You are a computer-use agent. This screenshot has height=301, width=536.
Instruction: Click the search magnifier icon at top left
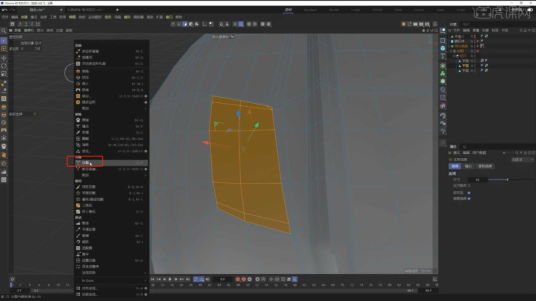4,30
